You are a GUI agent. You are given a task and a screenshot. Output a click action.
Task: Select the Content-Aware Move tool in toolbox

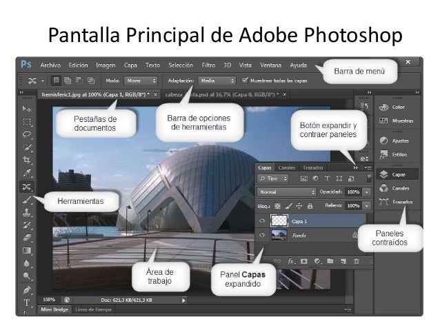click(27, 187)
